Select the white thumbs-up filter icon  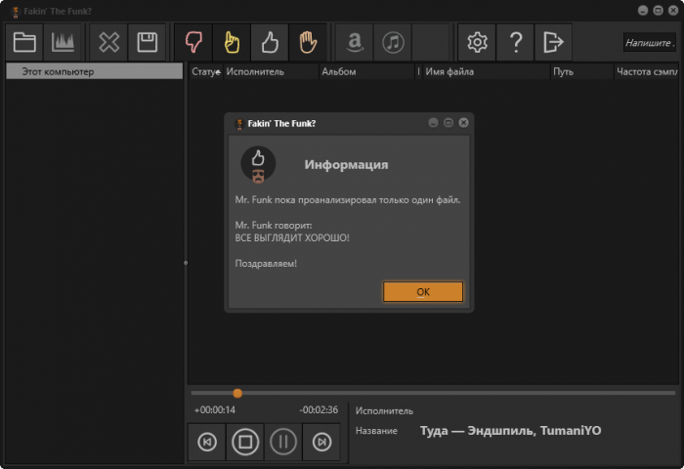[270, 42]
